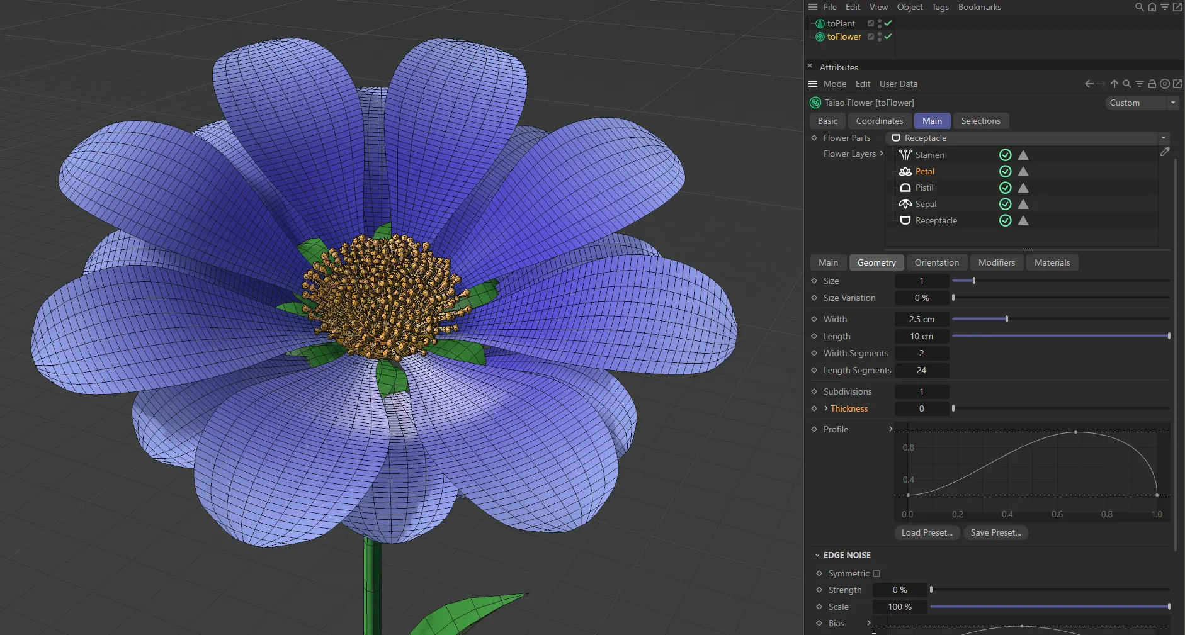Lock the Attributes panel

[x=1152, y=83]
